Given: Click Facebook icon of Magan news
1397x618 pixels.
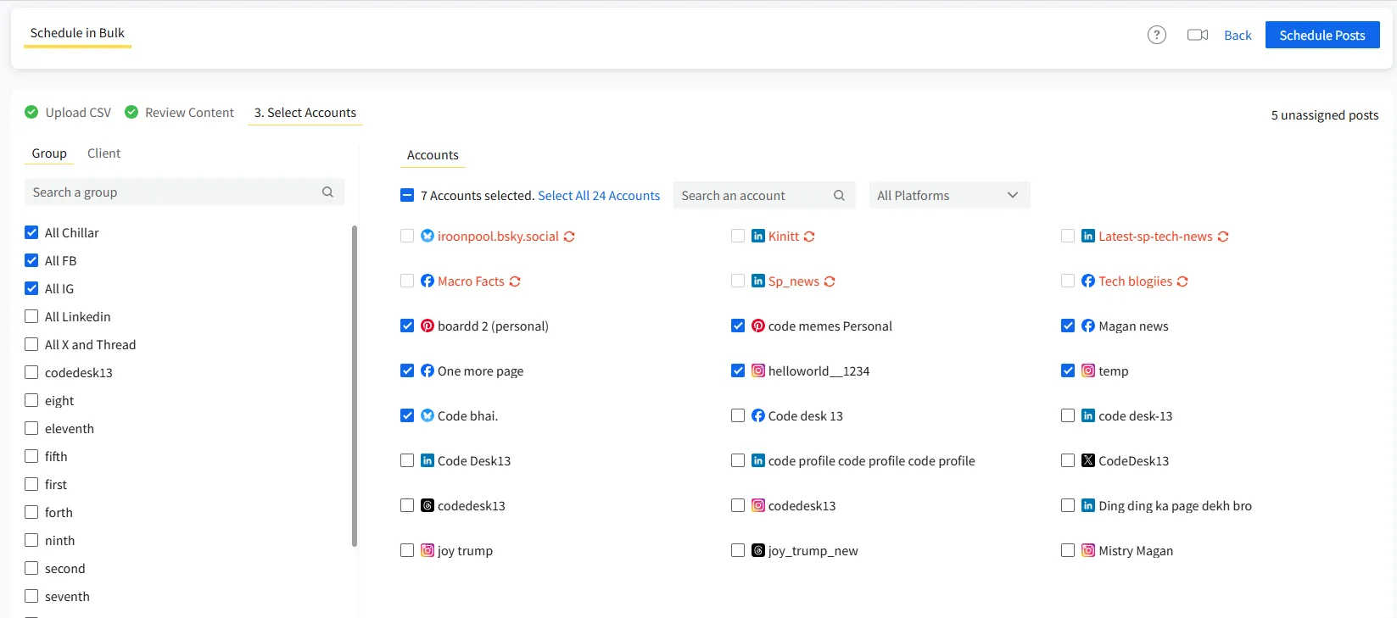Looking at the screenshot, I should click(1088, 326).
